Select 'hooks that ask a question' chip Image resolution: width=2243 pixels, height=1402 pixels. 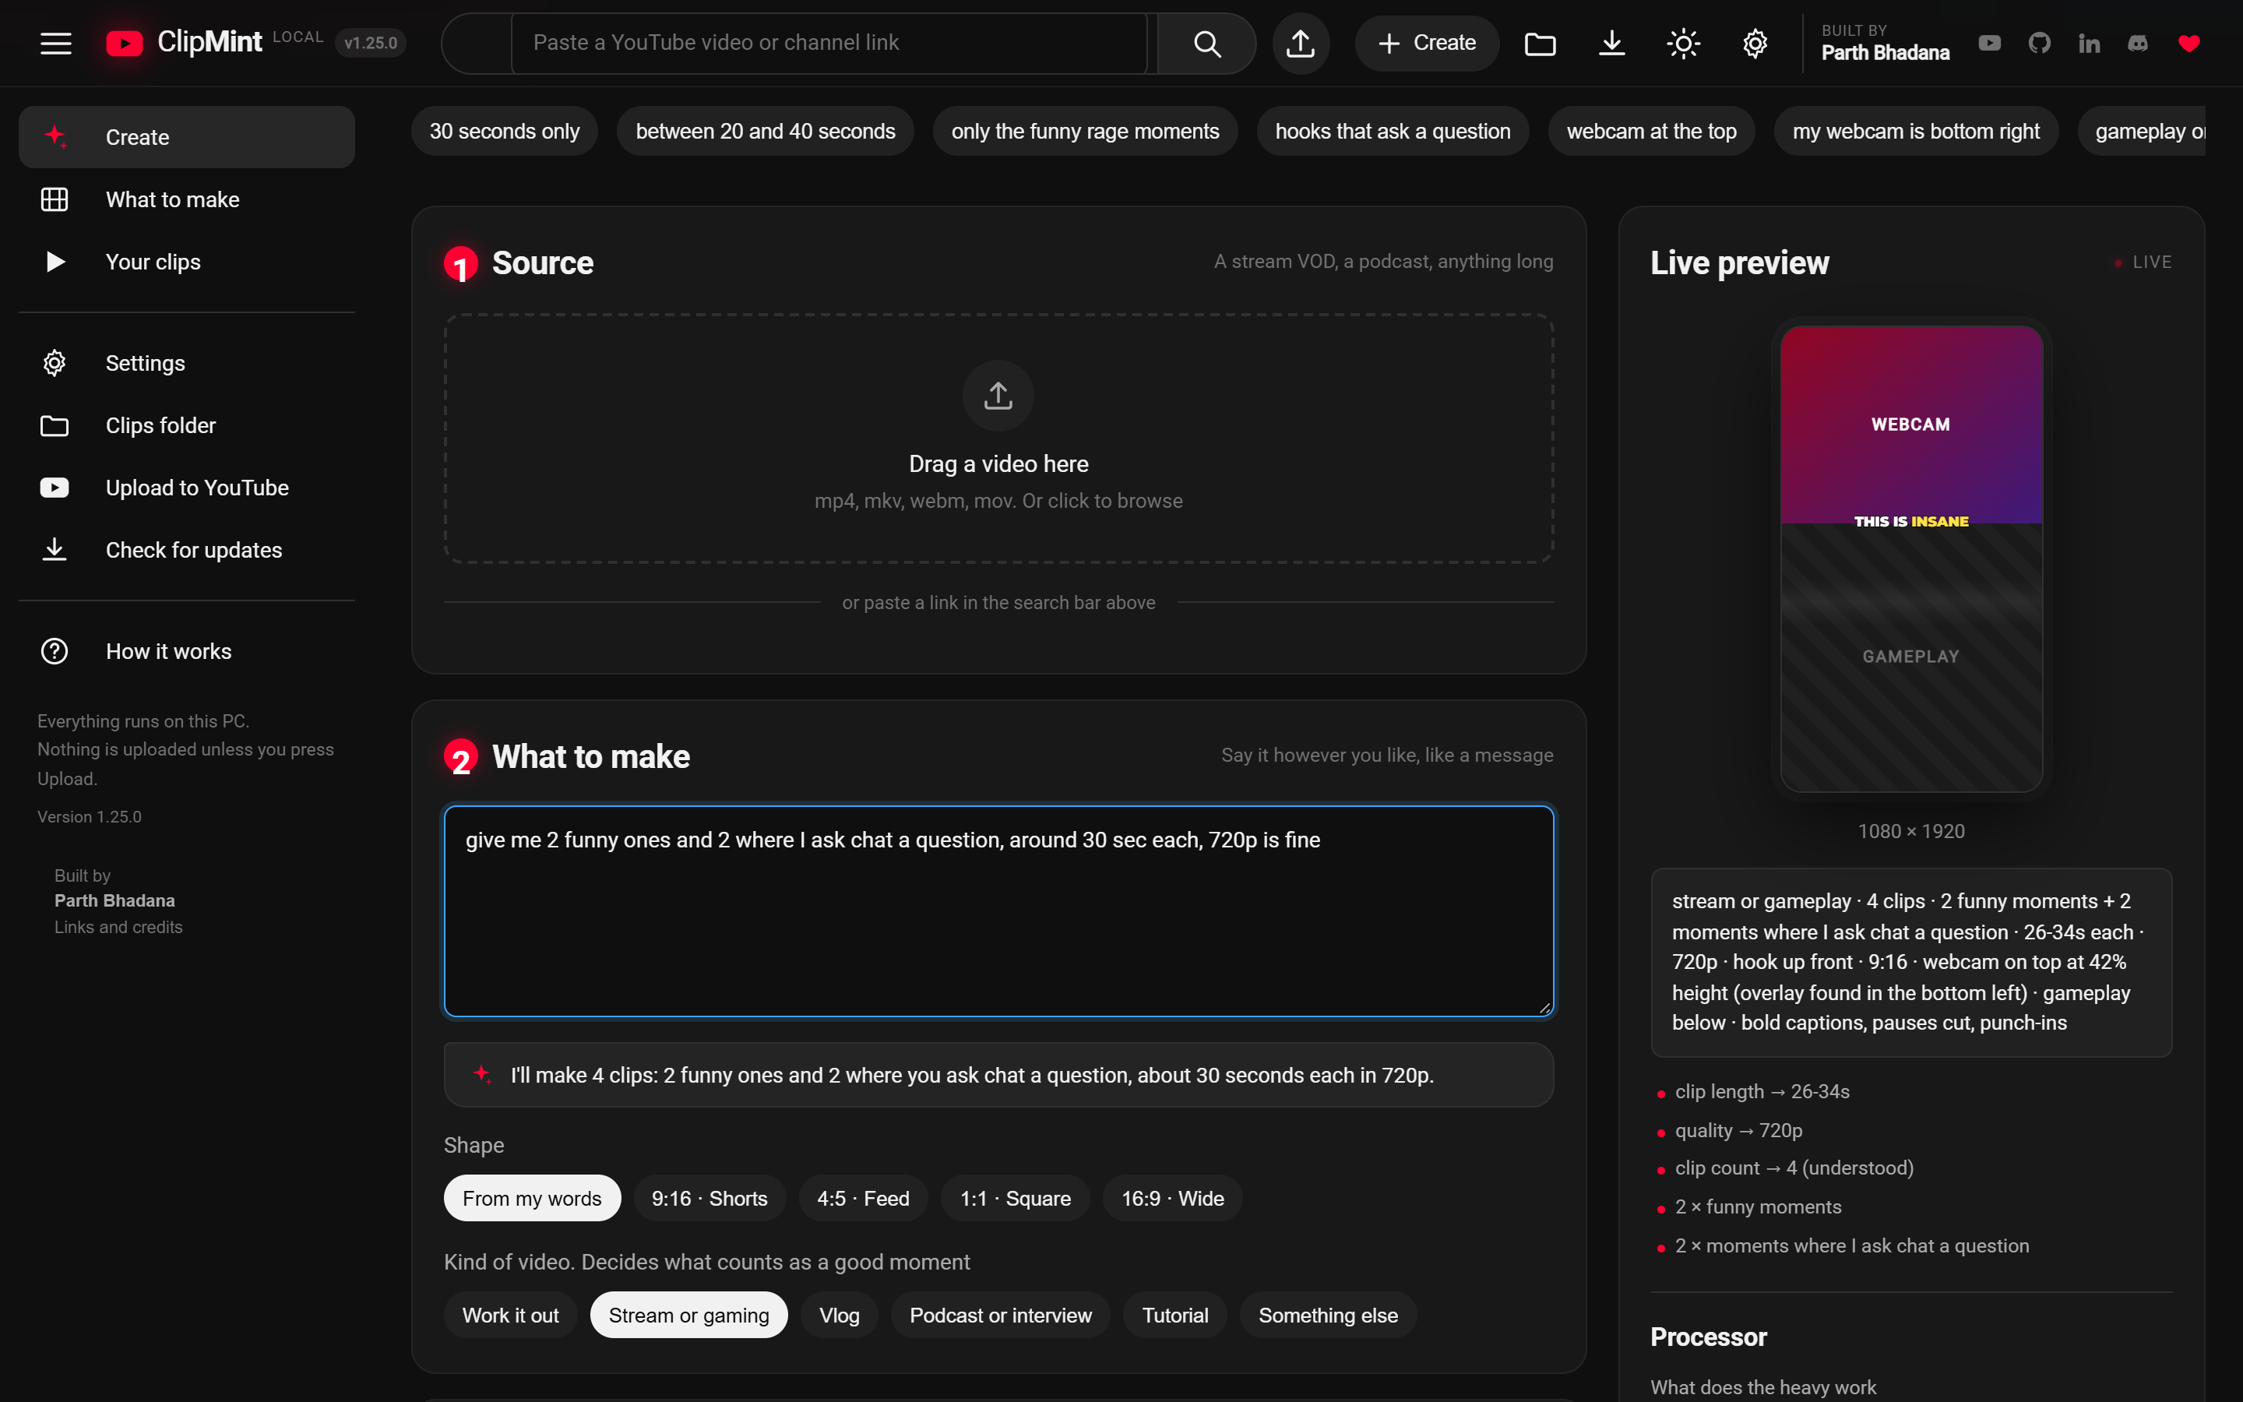tap(1393, 131)
